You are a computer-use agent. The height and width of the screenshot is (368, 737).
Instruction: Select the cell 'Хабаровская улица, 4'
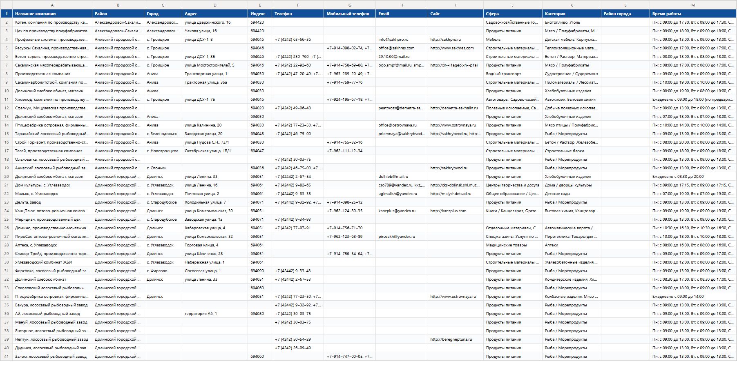tap(215, 228)
